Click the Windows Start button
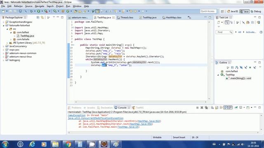 click(5, 144)
